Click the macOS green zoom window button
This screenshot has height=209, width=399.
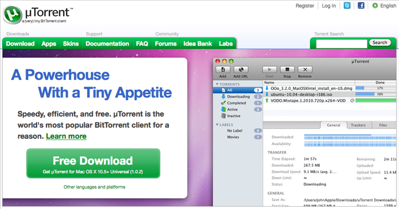pos(231,62)
